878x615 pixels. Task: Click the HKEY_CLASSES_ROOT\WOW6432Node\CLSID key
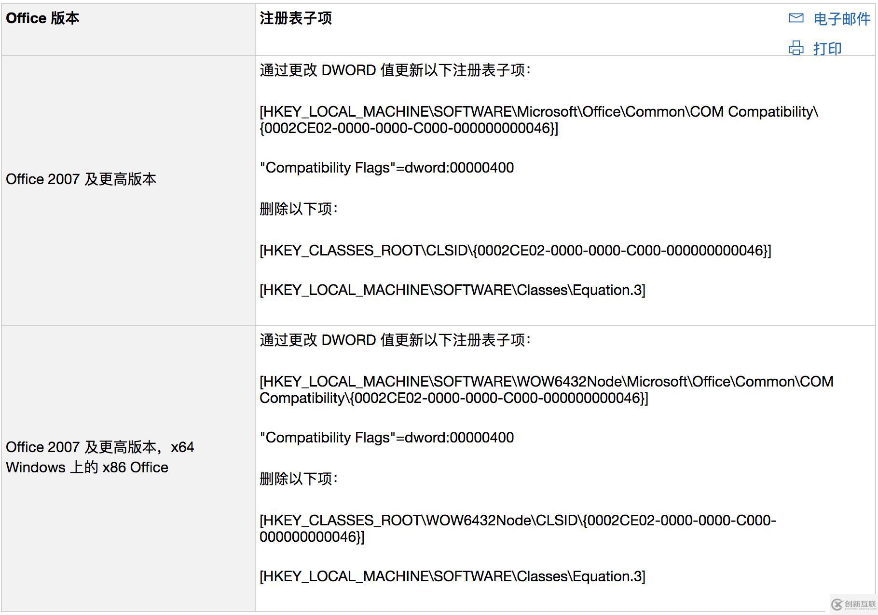tap(517, 528)
